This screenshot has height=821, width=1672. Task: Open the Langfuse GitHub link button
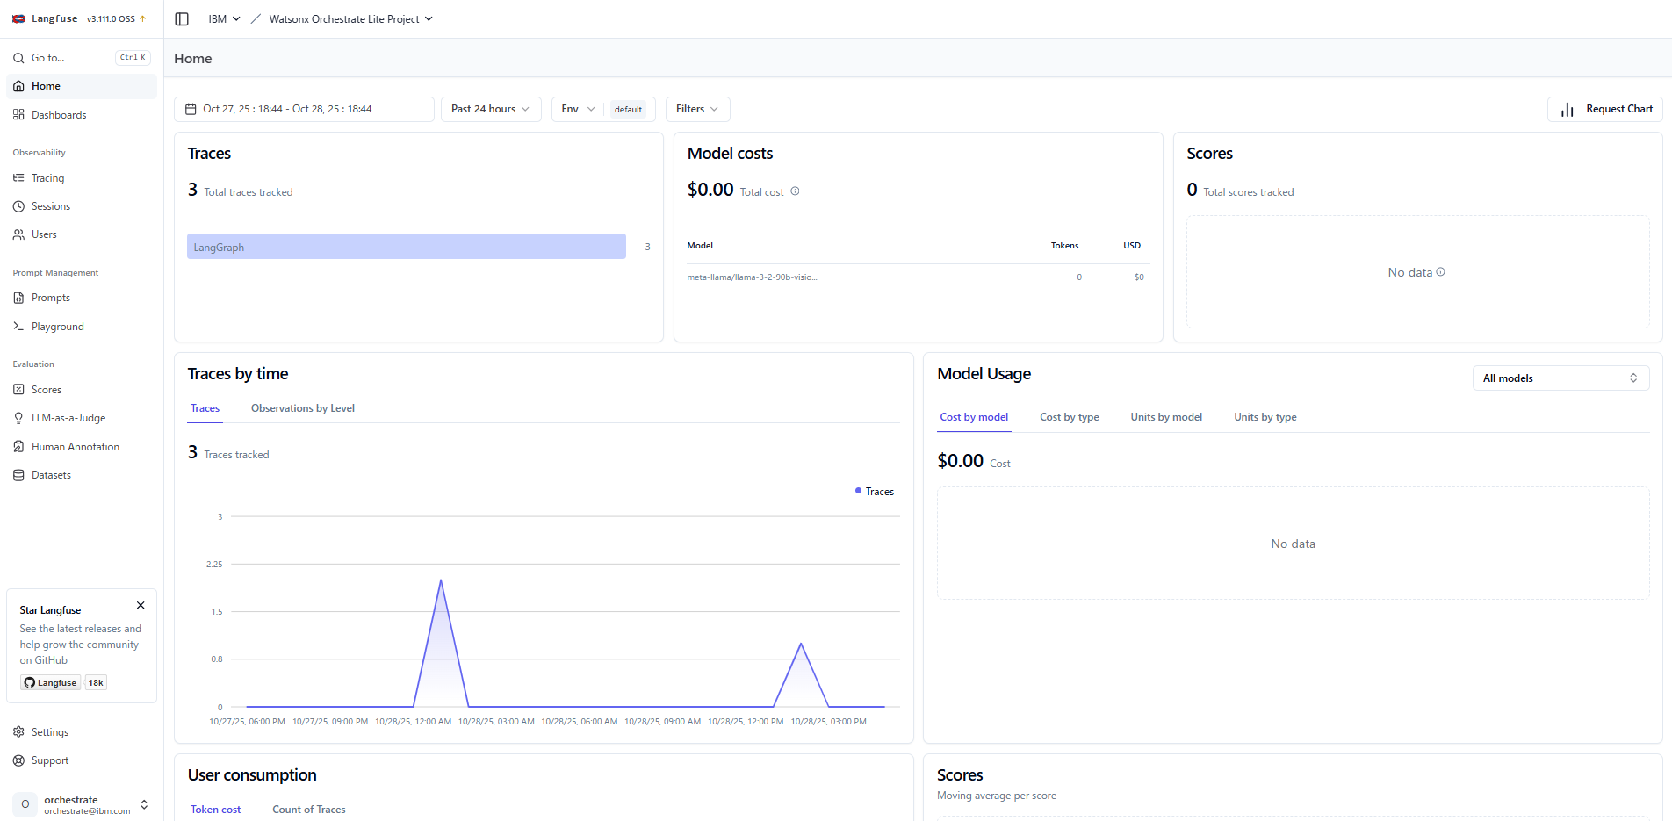pyautogui.click(x=51, y=683)
